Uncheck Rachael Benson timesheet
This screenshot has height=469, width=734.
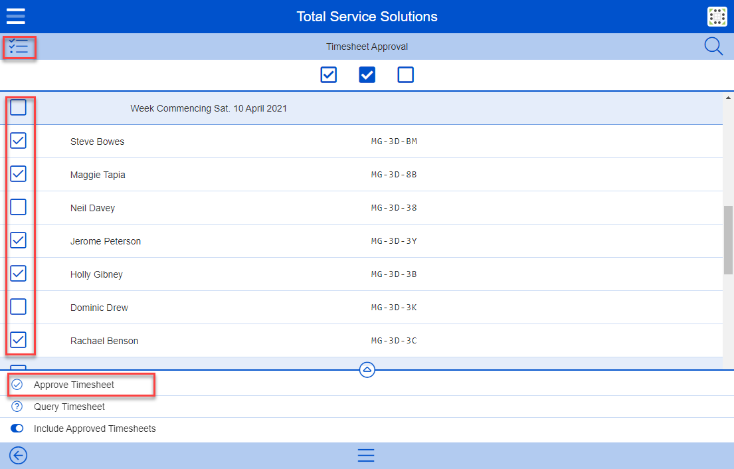coord(18,340)
